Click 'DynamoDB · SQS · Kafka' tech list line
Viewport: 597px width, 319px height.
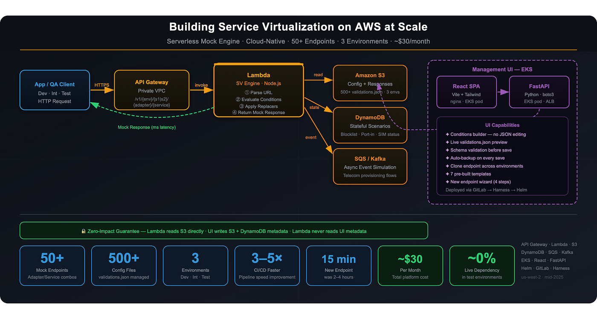coord(547,253)
